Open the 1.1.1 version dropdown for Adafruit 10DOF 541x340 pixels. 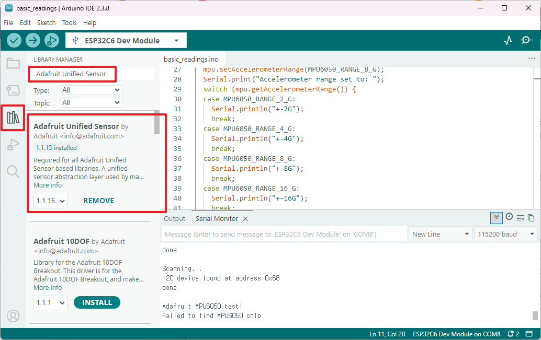point(50,303)
